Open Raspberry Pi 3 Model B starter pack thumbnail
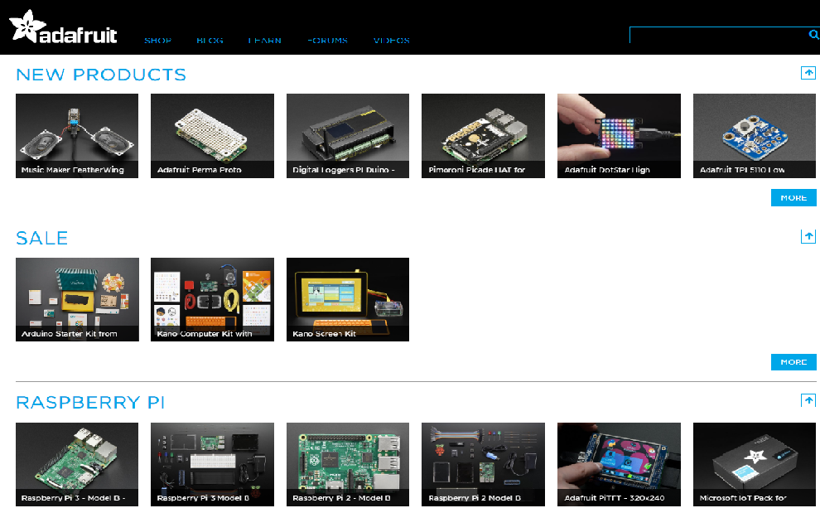 coord(212,464)
